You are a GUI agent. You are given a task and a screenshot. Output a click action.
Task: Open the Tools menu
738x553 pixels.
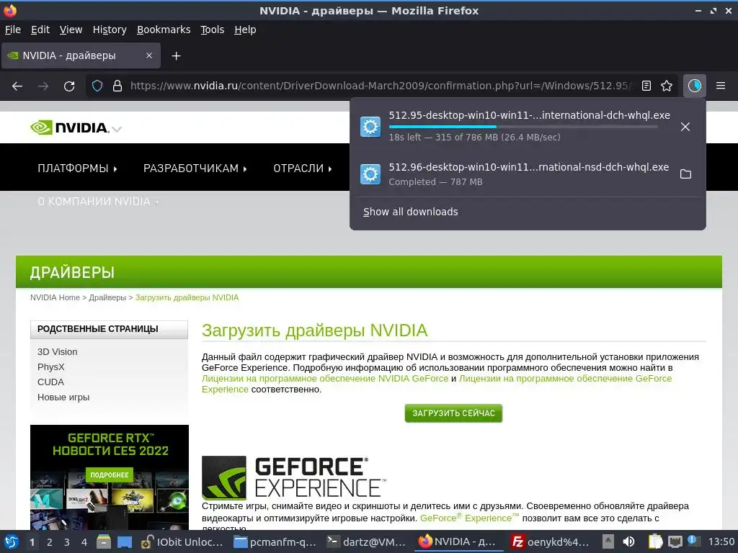pos(213,30)
